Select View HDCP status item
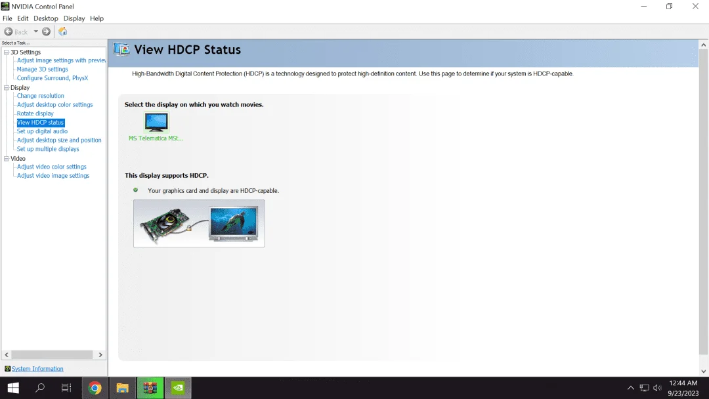This screenshot has height=399, width=709. 41,123
